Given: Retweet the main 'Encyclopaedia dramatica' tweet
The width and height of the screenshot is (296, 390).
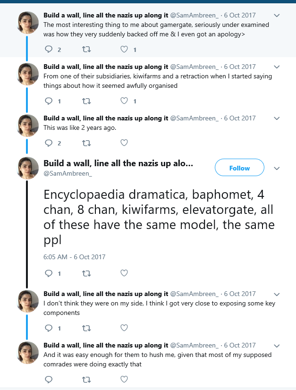Looking at the screenshot, I should coord(86,273).
